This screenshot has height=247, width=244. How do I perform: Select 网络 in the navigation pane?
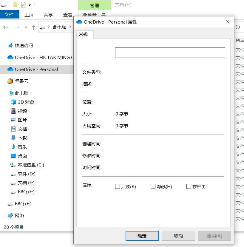coord(19,215)
